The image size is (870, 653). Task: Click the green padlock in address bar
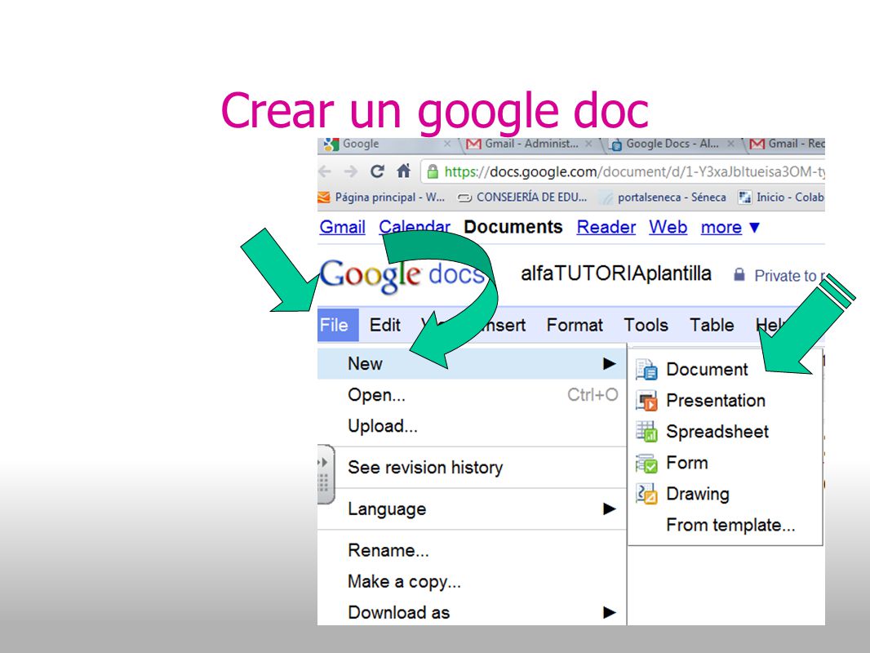coord(433,171)
